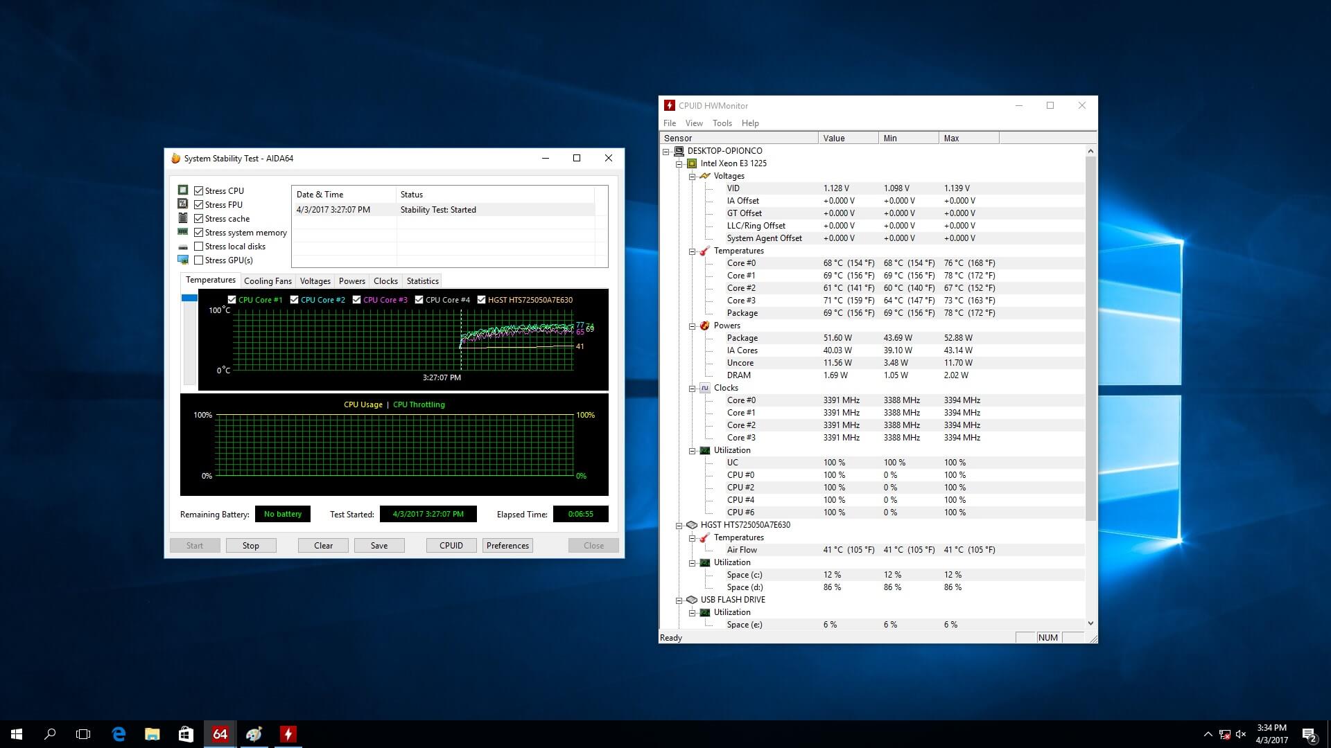Click the Stress FPU icon in AIDA64
The width and height of the screenshot is (1331, 748).
(183, 204)
